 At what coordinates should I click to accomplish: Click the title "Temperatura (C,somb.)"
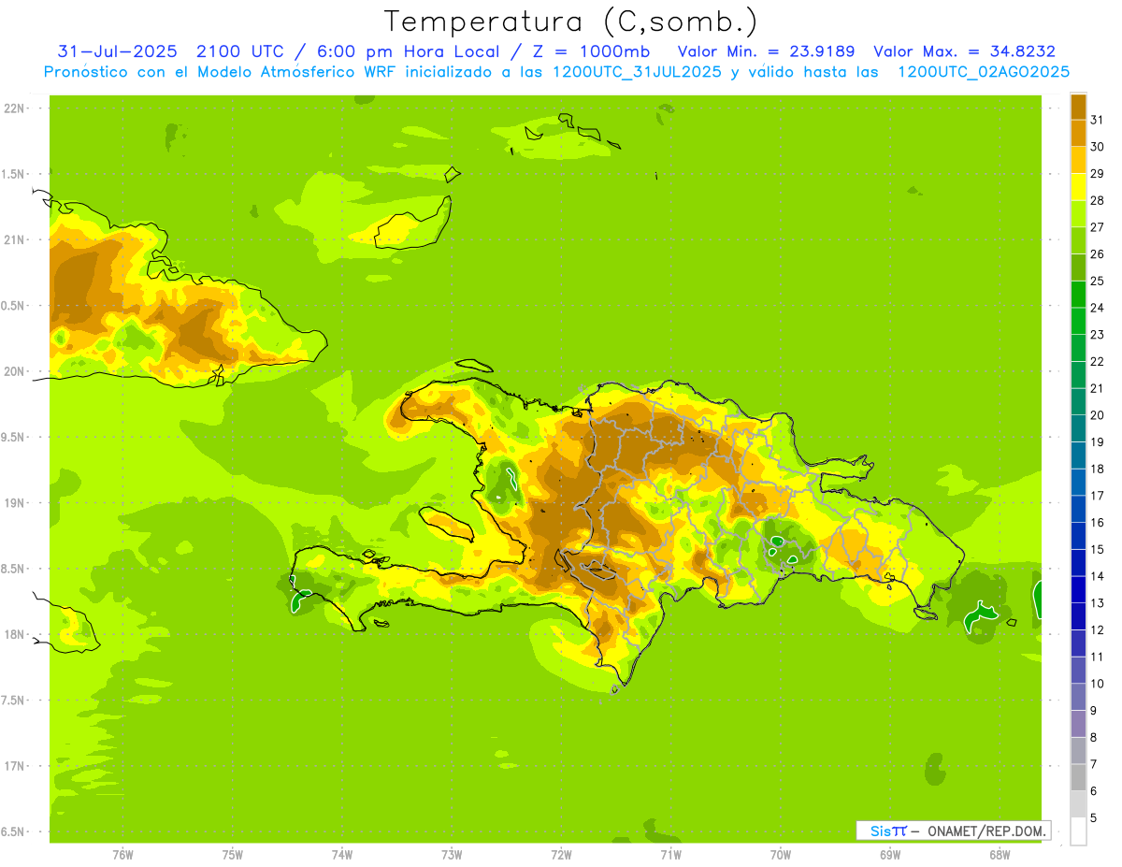(x=571, y=22)
